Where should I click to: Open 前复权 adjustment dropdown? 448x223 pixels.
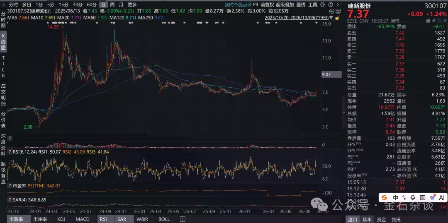[267, 5]
